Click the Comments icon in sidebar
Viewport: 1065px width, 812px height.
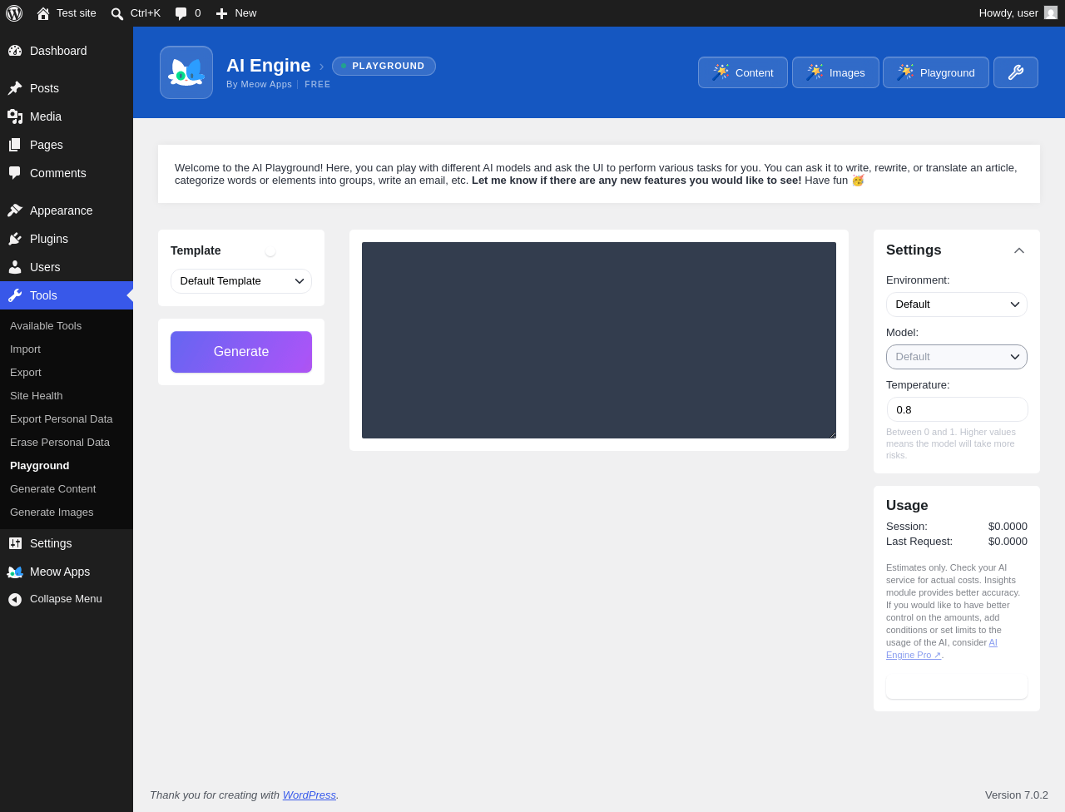15,173
